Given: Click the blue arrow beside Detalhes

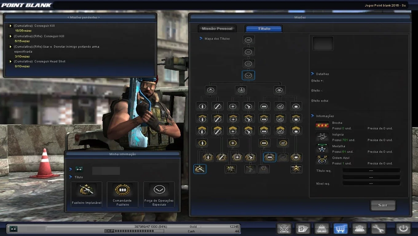Looking at the screenshot, I should tap(313, 74).
